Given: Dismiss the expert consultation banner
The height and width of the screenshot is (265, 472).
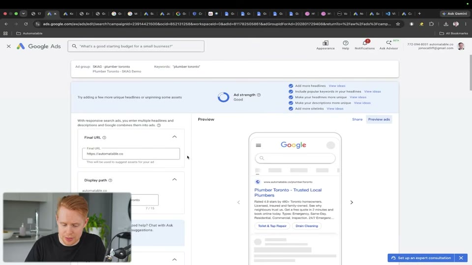Looking at the screenshot, I should tap(461, 258).
